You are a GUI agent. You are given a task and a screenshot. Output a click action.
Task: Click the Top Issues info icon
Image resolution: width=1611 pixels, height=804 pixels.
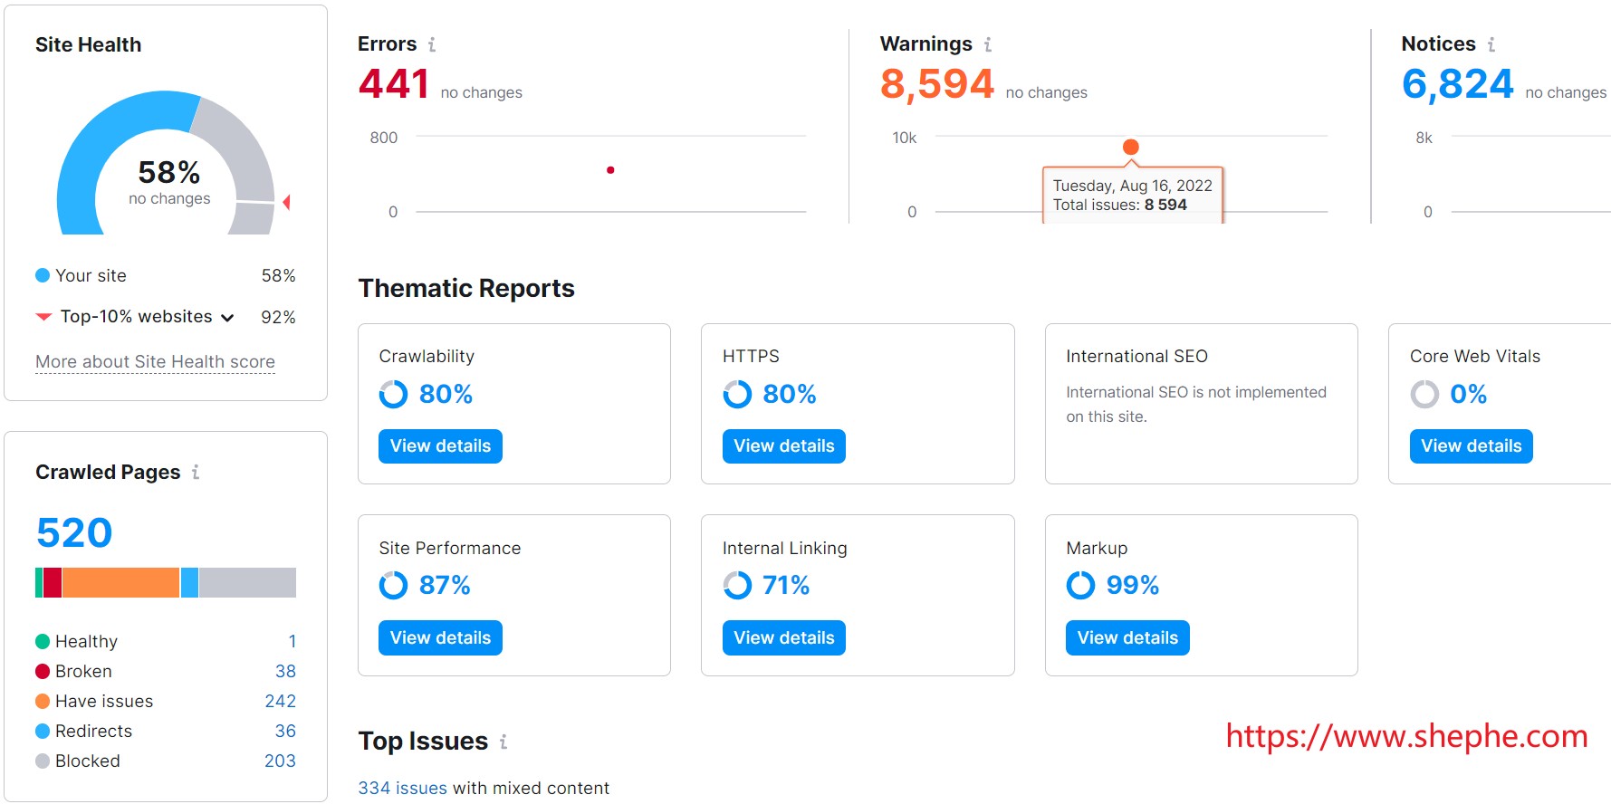503,742
